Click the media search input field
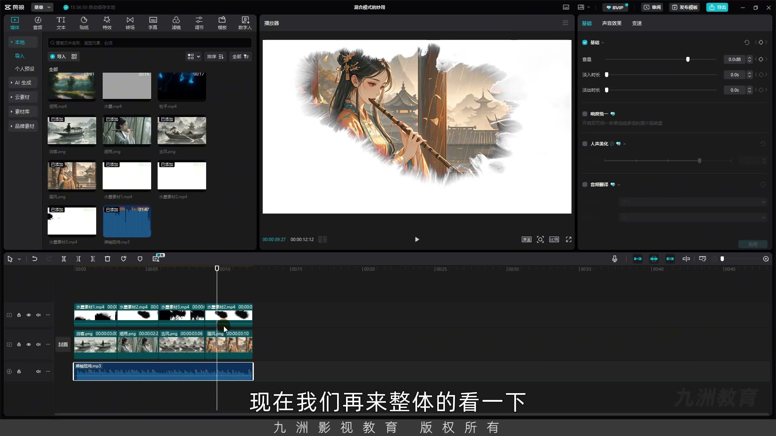This screenshot has height=436, width=776. (x=150, y=43)
